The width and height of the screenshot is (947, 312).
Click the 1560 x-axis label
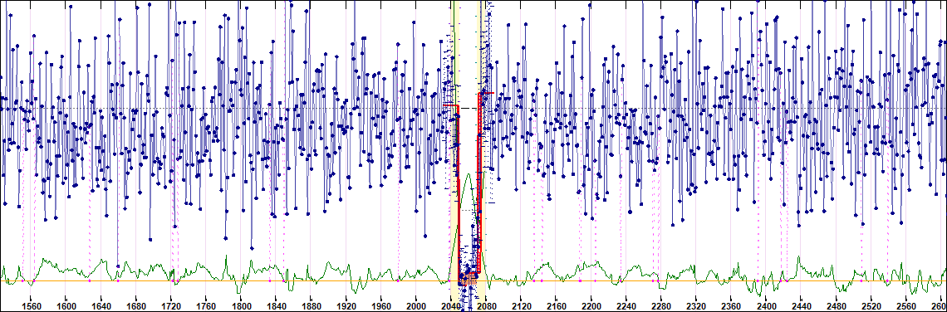31,305
